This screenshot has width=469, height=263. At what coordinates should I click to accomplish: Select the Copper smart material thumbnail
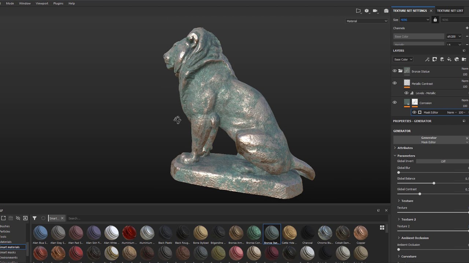pyautogui.click(x=361, y=233)
